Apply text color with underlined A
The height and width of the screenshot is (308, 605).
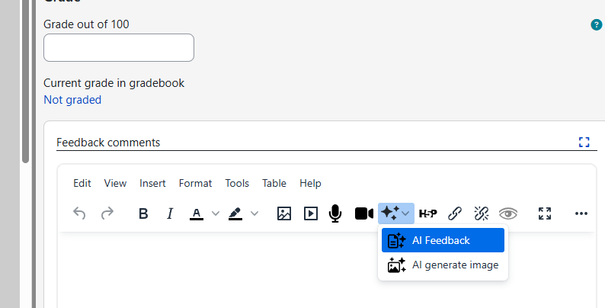[x=197, y=213]
